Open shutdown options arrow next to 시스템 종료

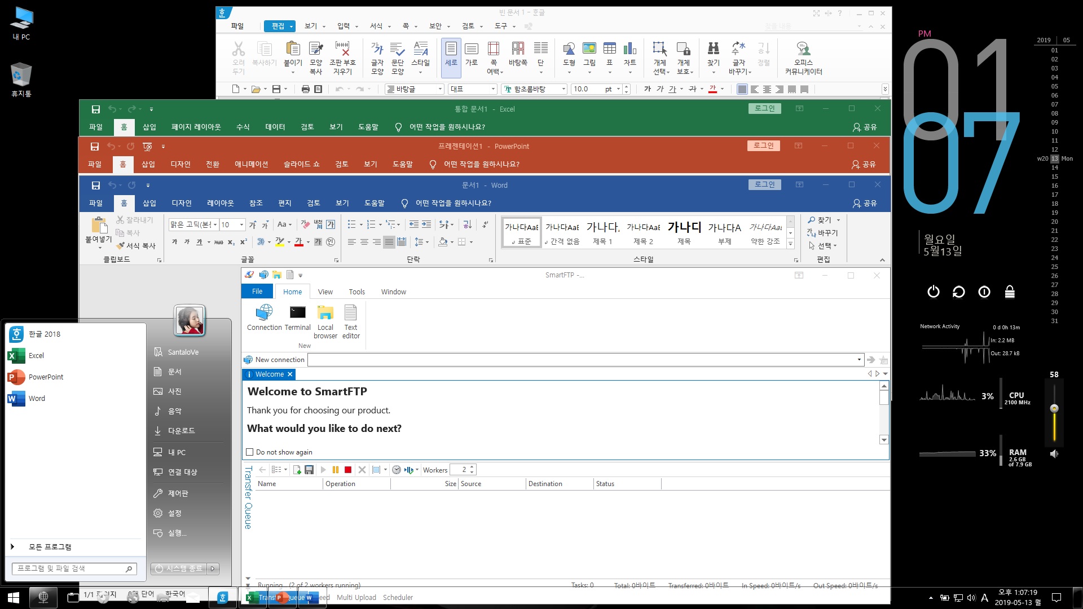[x=213, y=568]
